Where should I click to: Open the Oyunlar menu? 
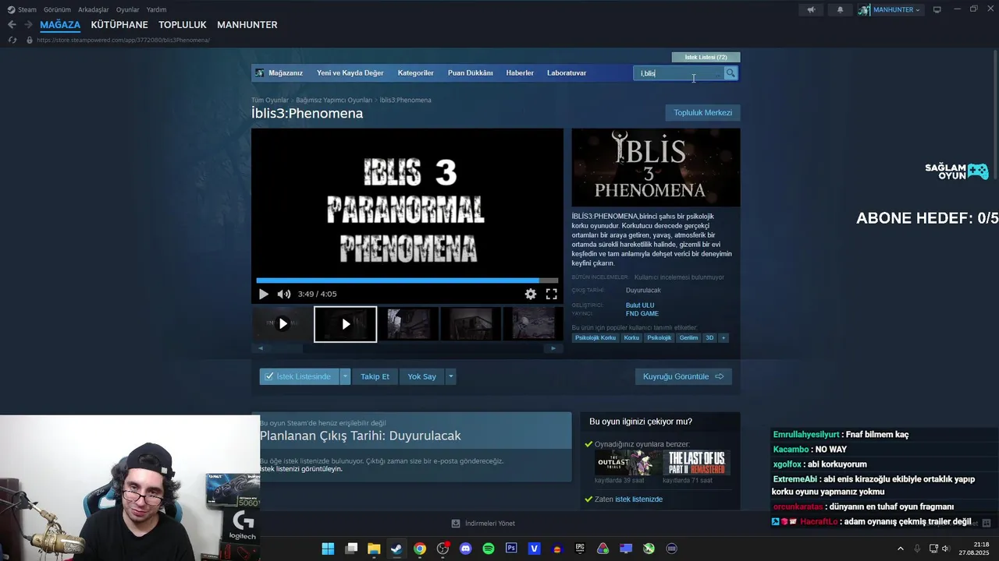point(127,9)
